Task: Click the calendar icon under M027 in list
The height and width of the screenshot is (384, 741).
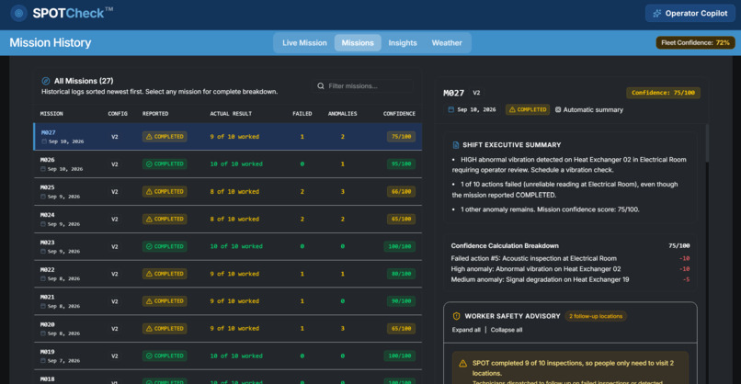Action: click(44, 141)
